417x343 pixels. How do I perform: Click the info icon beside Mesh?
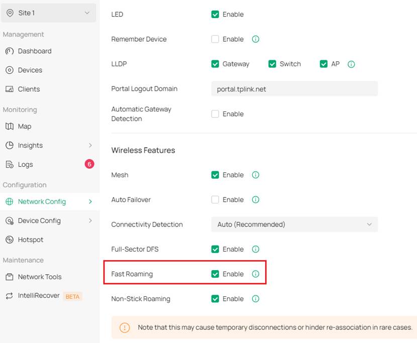[255, 175]
